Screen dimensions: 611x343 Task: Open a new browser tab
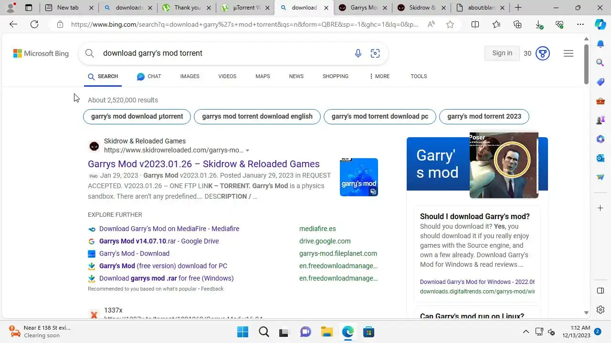518,8
